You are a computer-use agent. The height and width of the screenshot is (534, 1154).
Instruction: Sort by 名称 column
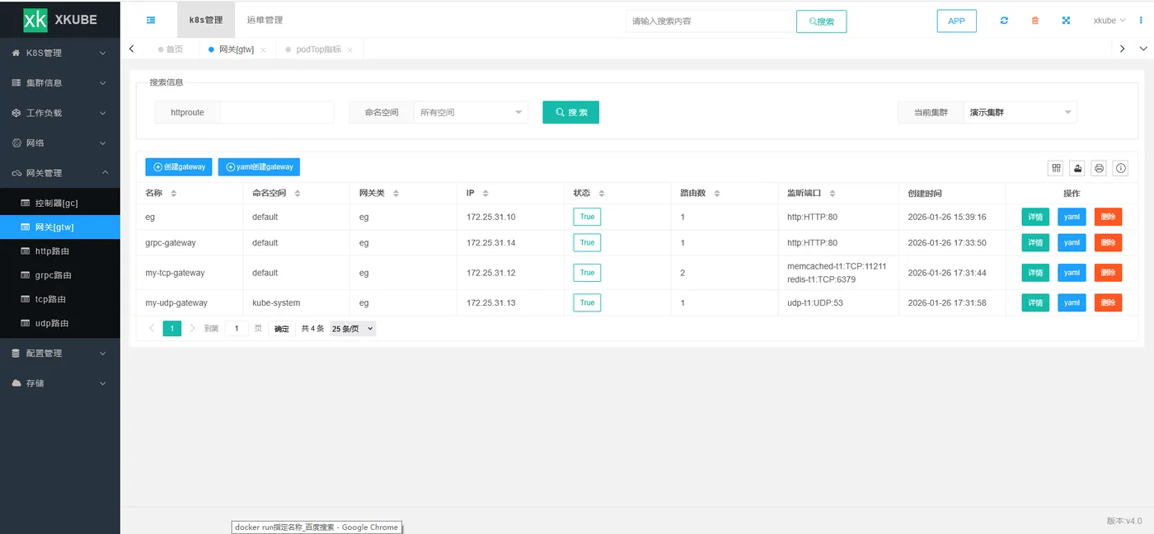tap(173, 194)
